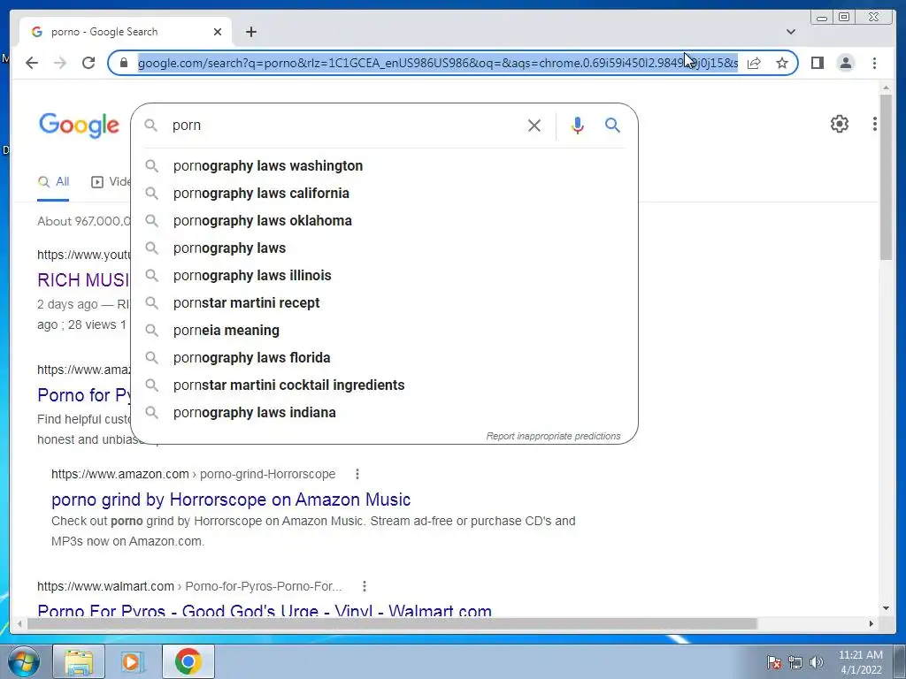Open the Walmart Vinyl result title
Viewport: 906px width, 679px height.
pos(265,611)
